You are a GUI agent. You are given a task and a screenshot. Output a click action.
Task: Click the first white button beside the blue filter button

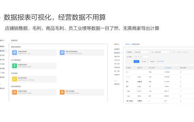tap(144, 61)
